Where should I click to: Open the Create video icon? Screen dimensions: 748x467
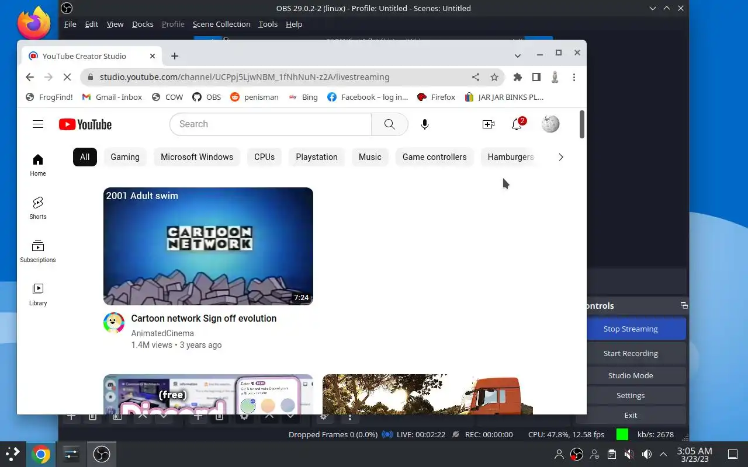click(488, 124)
